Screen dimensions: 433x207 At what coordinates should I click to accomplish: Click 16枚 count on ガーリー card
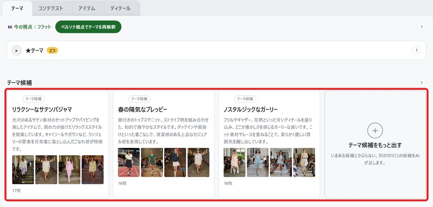(x=228, y=183)
